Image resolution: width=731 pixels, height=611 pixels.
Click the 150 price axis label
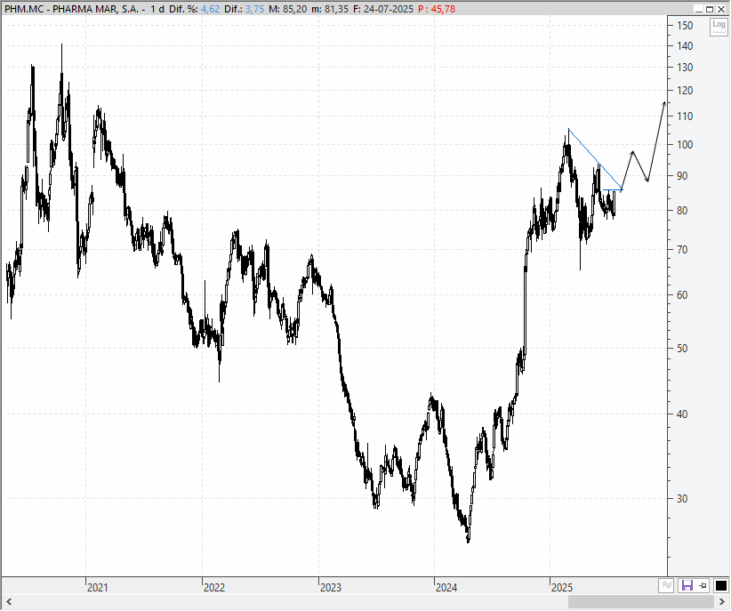685,26
